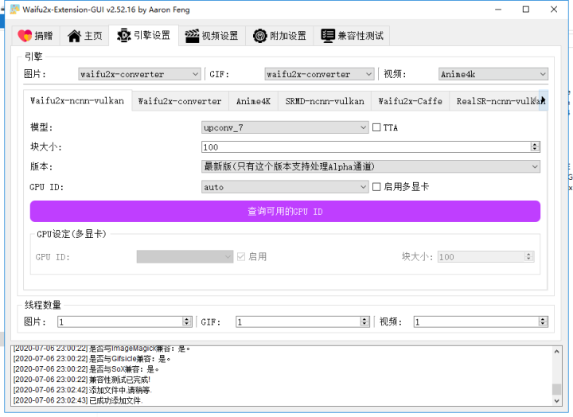The image size is (573, 417).
Task: Open the GIF engine dropdown
Action: tap(319, 74)
